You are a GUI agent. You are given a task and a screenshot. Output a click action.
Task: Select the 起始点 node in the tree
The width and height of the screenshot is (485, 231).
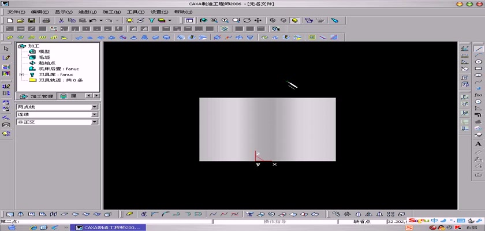[x=47, y=63]
